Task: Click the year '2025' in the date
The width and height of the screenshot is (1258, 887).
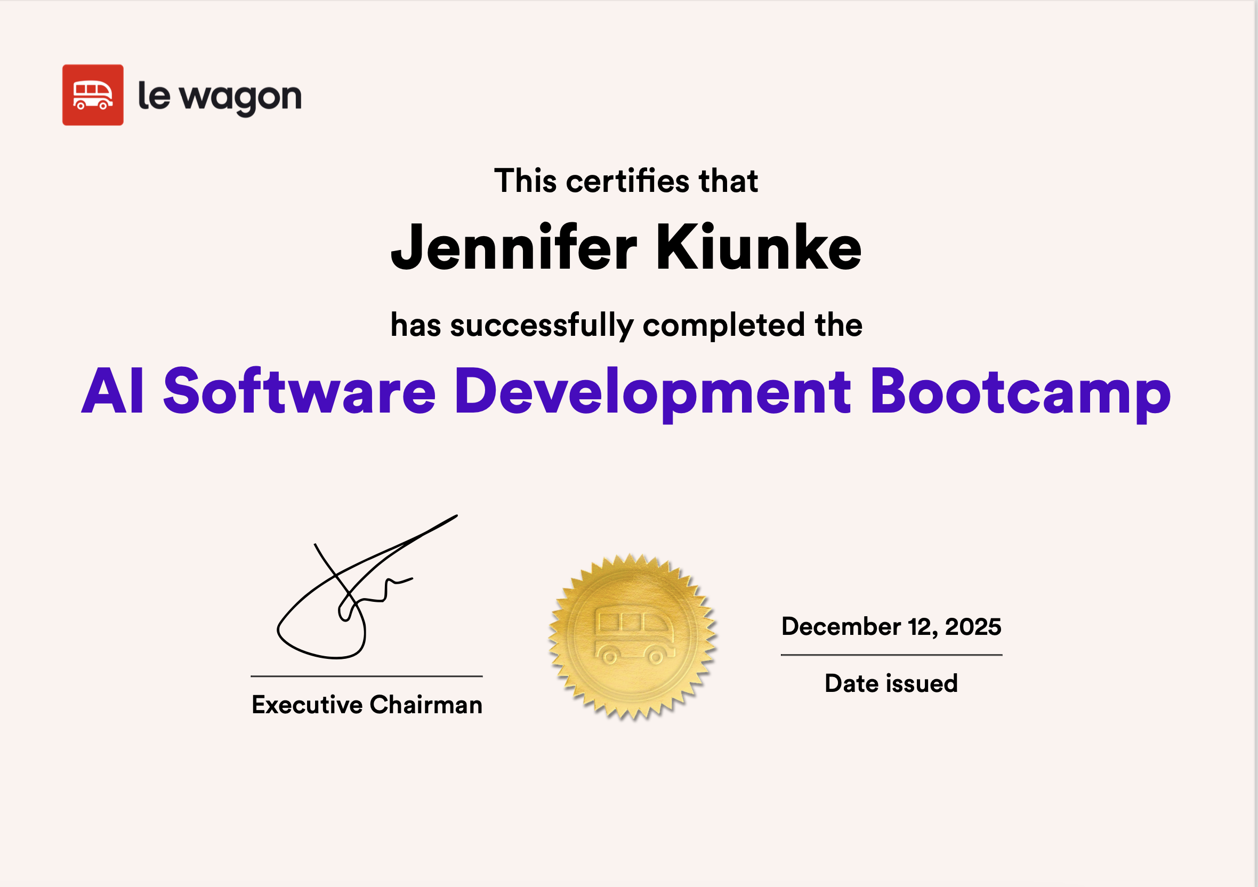Action: 973,626
